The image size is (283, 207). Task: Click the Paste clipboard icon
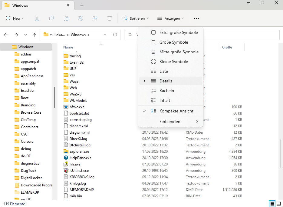coord(66,18)
